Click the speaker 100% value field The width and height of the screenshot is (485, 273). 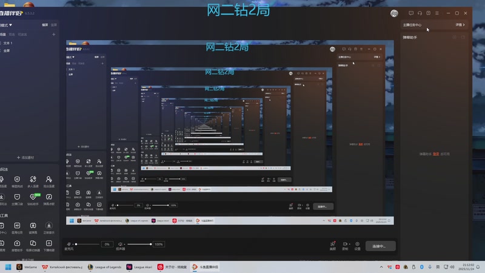point(159,244)
